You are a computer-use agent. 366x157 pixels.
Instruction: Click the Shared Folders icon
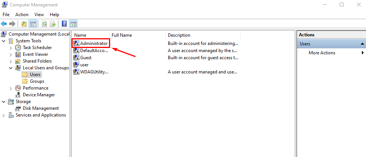point(18,61)
